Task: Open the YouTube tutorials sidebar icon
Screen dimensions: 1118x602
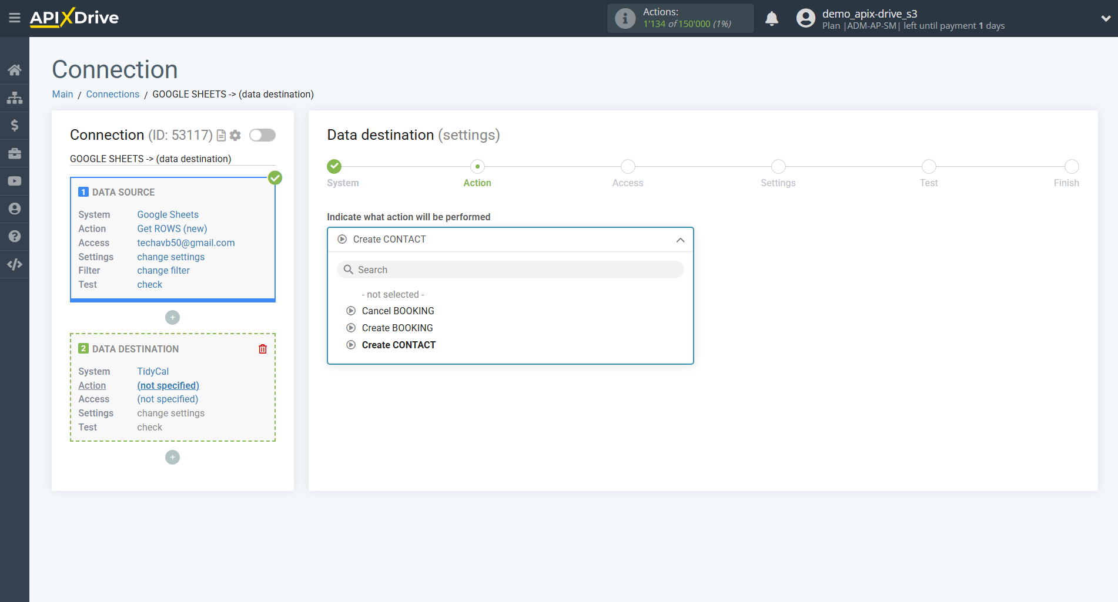Action: coord(15,180)
